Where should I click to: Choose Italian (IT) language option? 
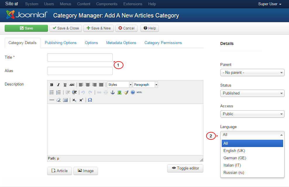click(252, 165)
